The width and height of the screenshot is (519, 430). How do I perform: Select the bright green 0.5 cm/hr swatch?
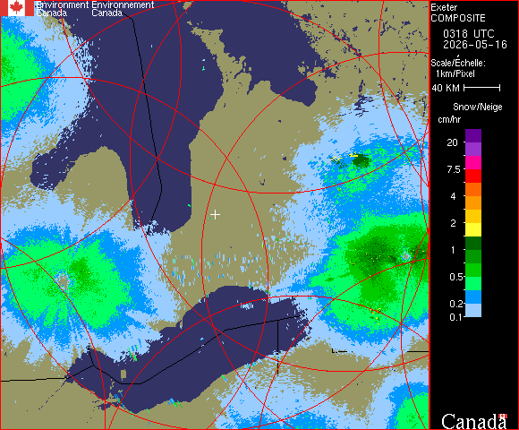tap(473, 283)
